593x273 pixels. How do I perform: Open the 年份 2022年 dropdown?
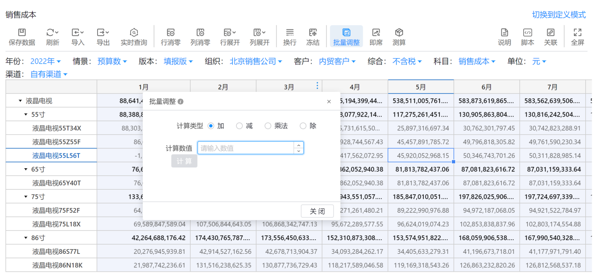[45, 62]
